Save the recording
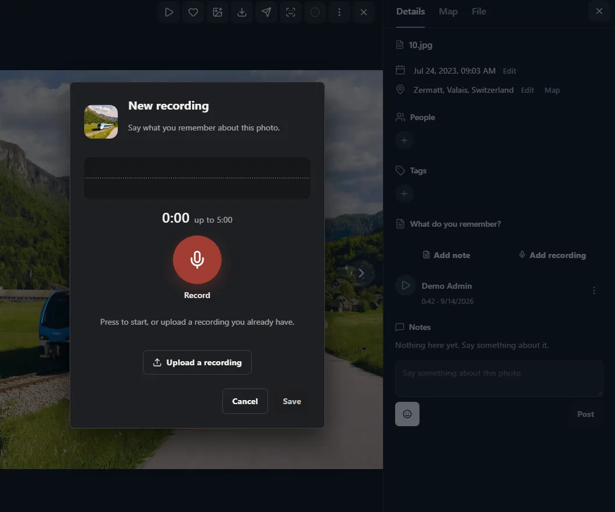Viewport: 615px width, 512px height. pyautogui.click(x=292, y=401)
